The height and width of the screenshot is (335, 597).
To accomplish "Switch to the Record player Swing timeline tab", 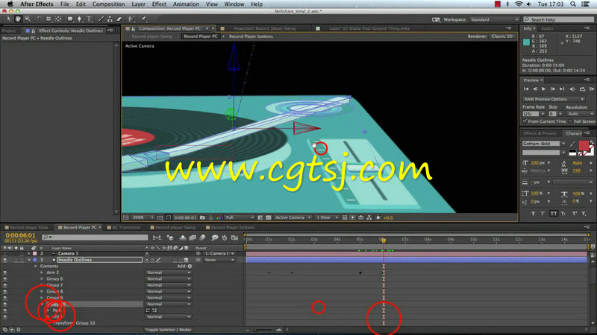I will point(175,228).
